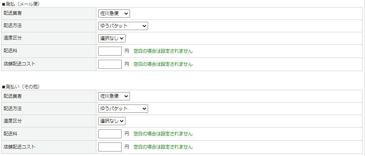Click 配送業者 label in メール便 section
Image resolution: width=365 pixels, height=156 pixels.
point(13,13)
